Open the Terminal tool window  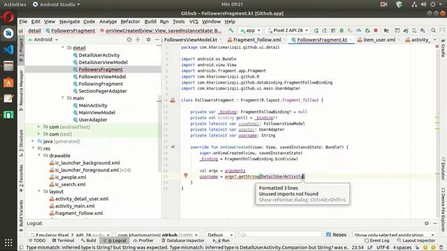(x=64, y=241)
